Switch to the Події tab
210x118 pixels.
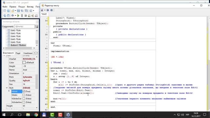[x=18, y=53]
